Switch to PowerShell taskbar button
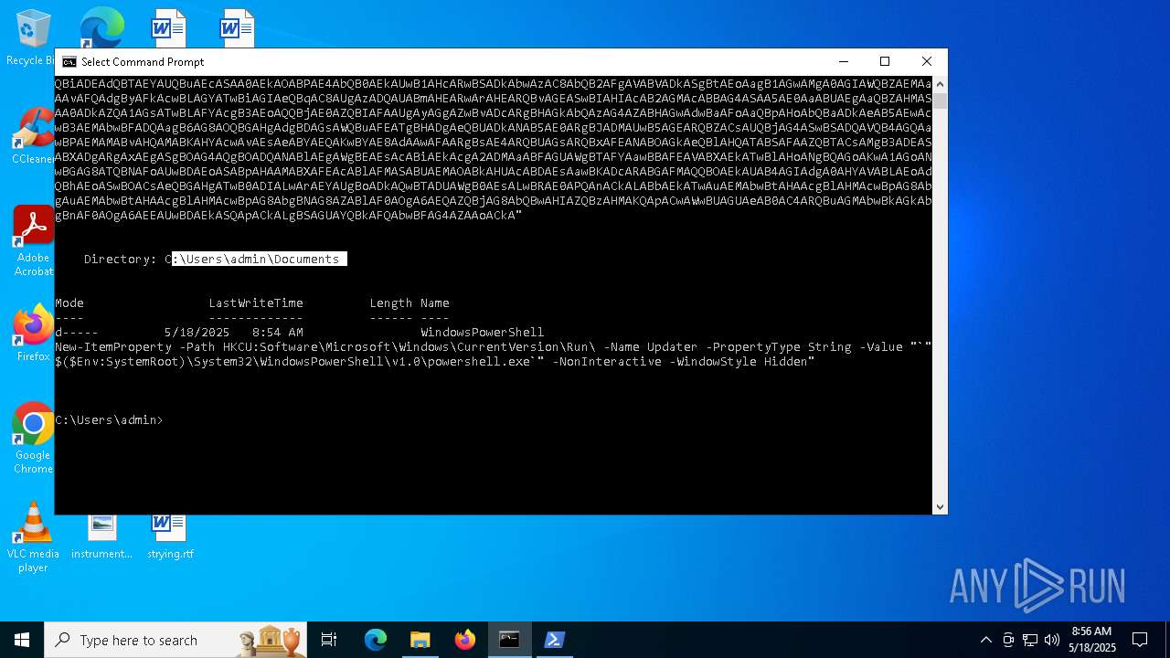The width and height of the screenshot is (1170, 658). point(554,640)
